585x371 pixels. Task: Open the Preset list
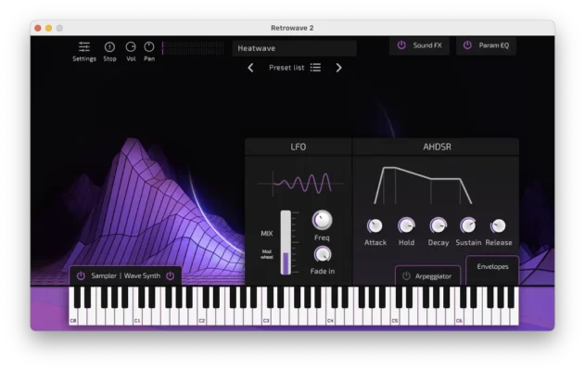pyautogui.click(x=295, y=68)
